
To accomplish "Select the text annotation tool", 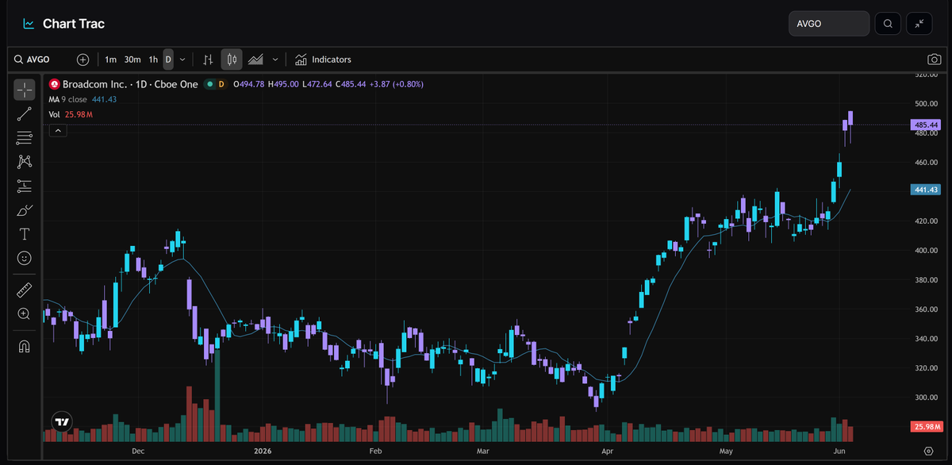I will 25,234.
